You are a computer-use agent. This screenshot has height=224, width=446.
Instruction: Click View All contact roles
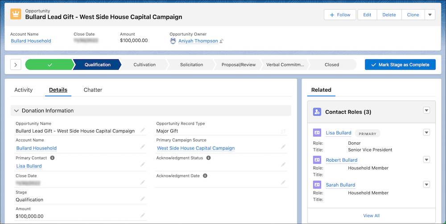371,216
